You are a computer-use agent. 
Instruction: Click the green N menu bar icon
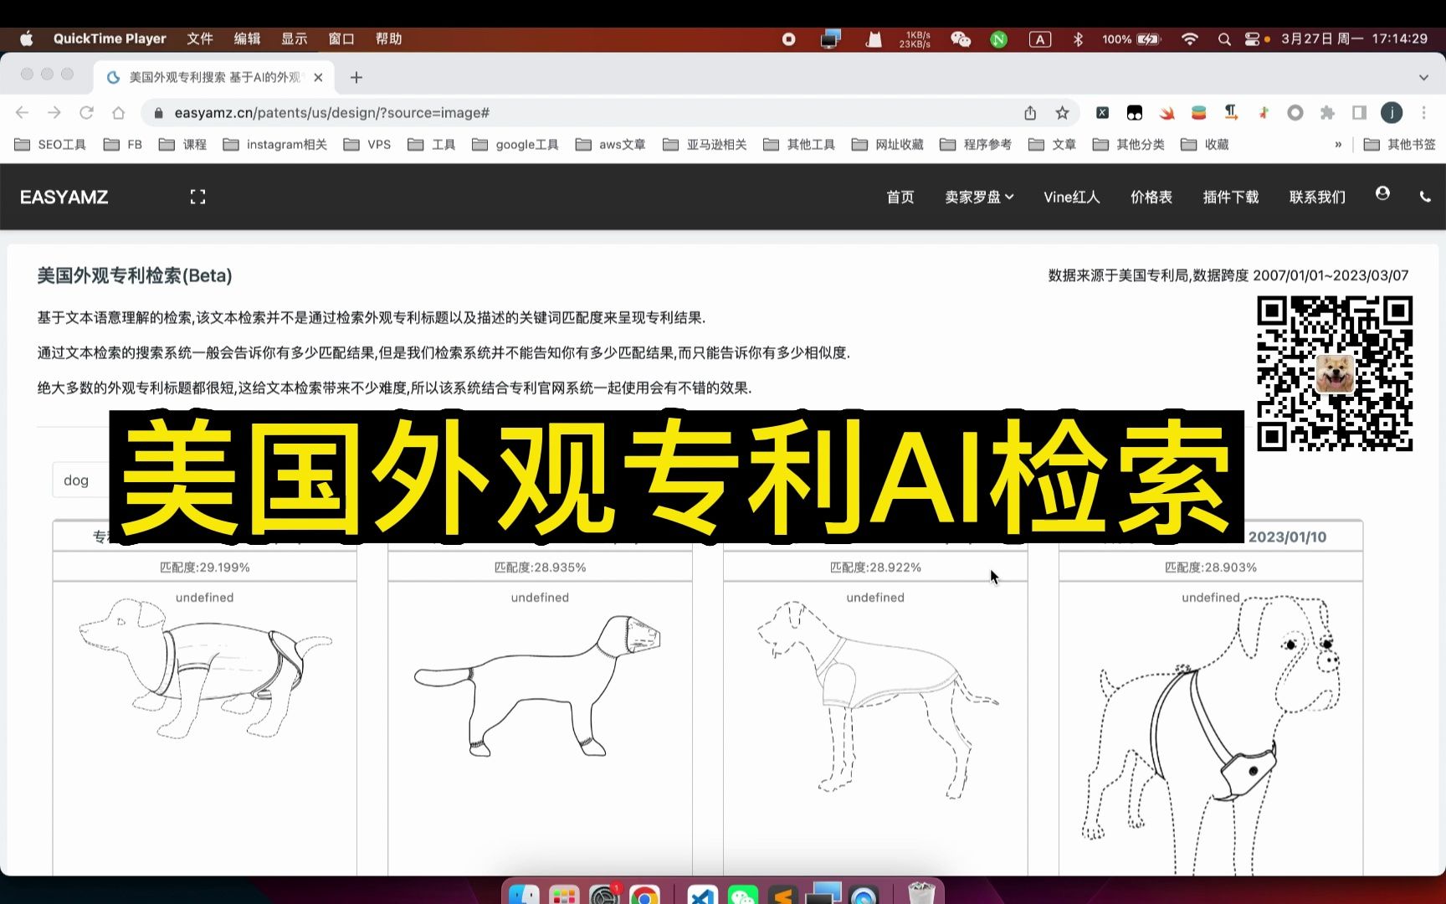coord(998,39)
